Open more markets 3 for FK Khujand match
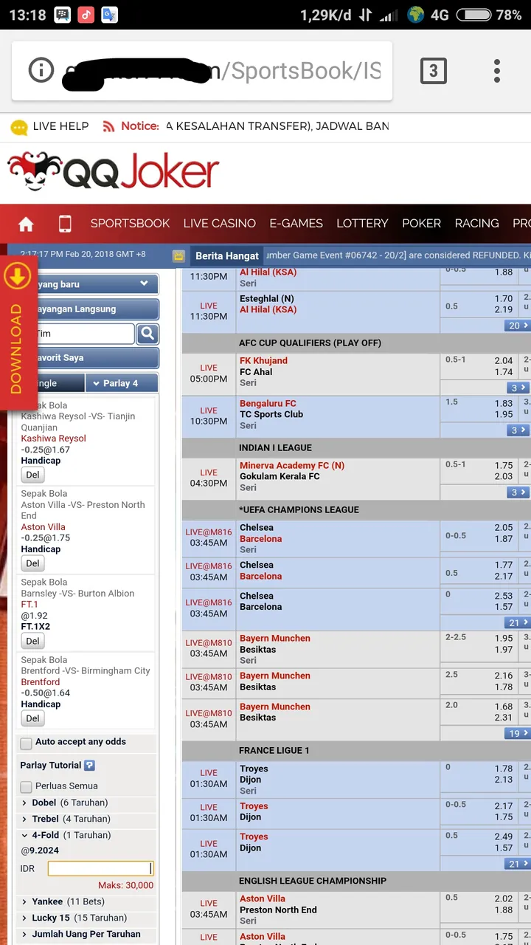Image resolution: width=531 pixels, height=945 pixels. pos(518,388)
